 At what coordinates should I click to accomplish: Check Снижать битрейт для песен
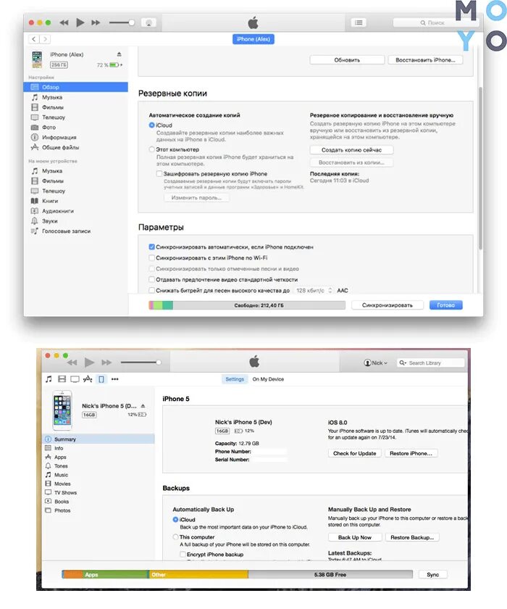tap(151, 290)
